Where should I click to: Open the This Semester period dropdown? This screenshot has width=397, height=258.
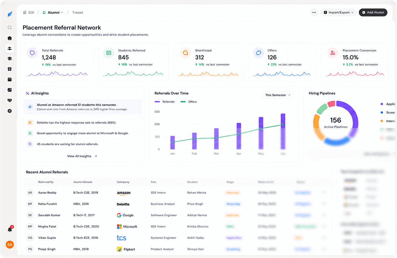tap(278, 95)
